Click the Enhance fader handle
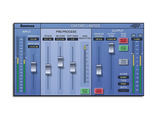The height and width of the screenshot is (119, 158). coord(99,70)
